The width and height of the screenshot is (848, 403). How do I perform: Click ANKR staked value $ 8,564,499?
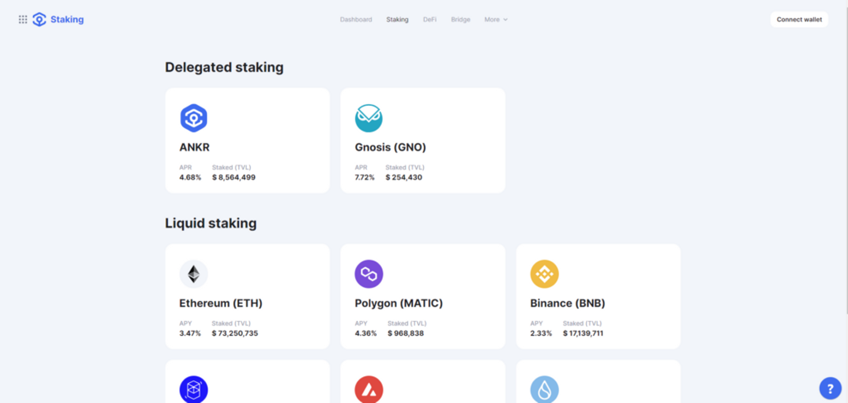click(x=234, y=177)
